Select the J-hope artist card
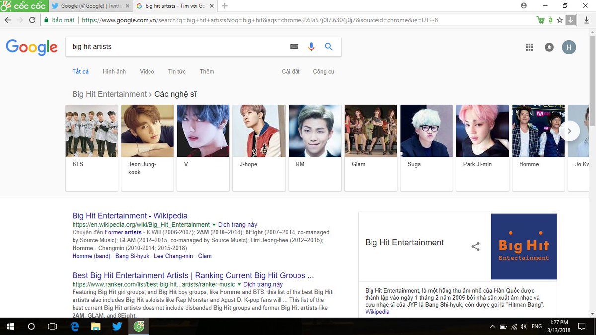 point(259,147)
